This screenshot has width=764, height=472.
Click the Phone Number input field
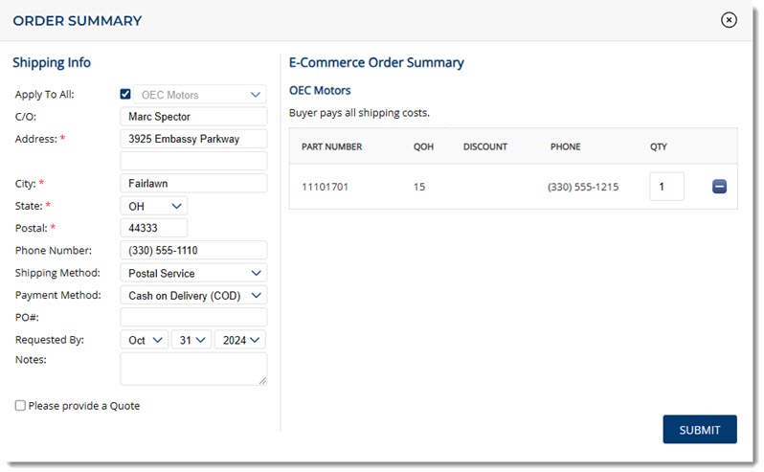193,251
